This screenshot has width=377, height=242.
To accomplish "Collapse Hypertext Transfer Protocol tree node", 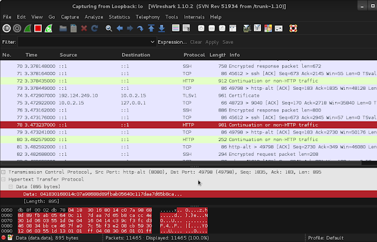I will (4, 179).
